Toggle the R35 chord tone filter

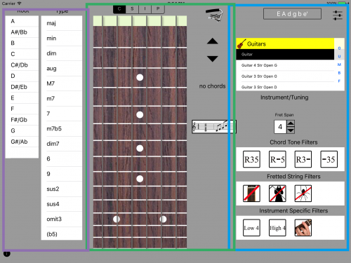coord(251,159)
